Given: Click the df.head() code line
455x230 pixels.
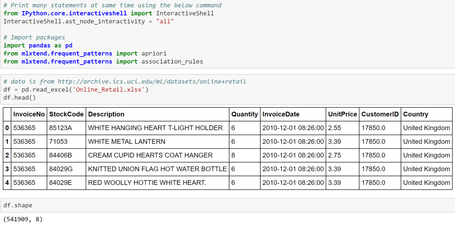Looking at the screenshot, I should tap(19, 98).
